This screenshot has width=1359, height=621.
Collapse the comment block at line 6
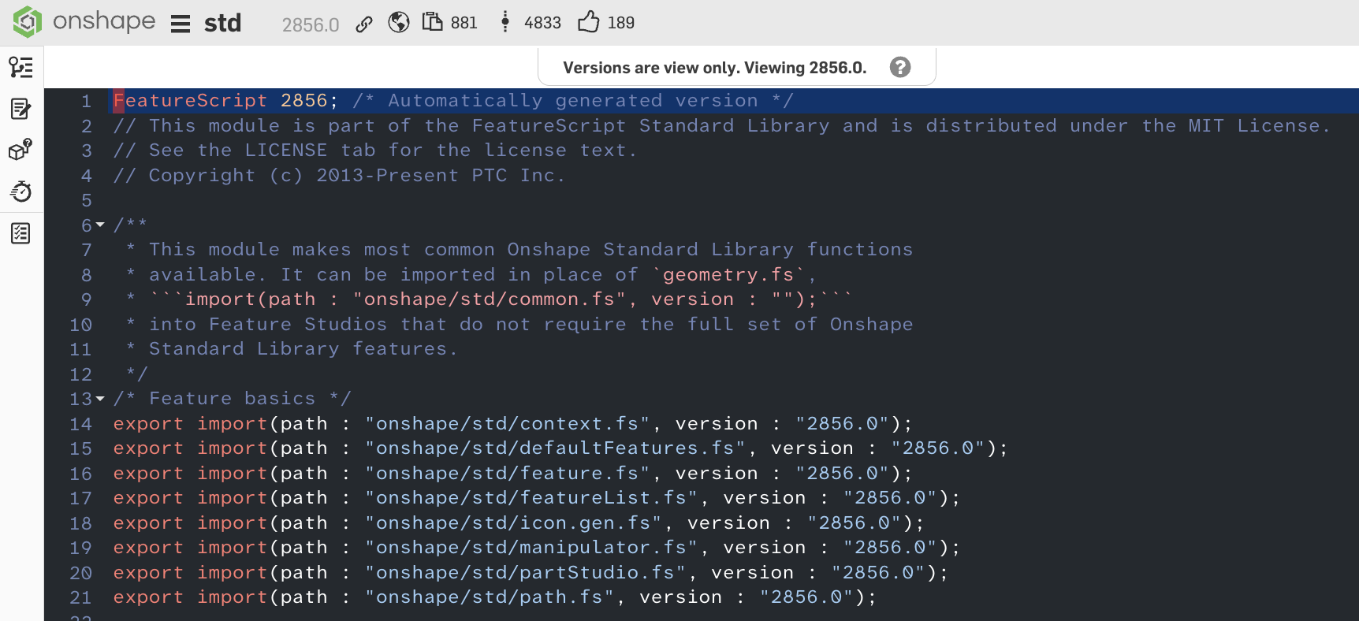pyautogui.click(x=100, y=225)
